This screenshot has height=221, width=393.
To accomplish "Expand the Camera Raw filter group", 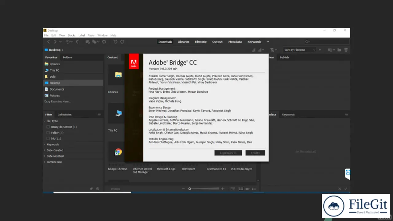I will (x=45, y=162).
